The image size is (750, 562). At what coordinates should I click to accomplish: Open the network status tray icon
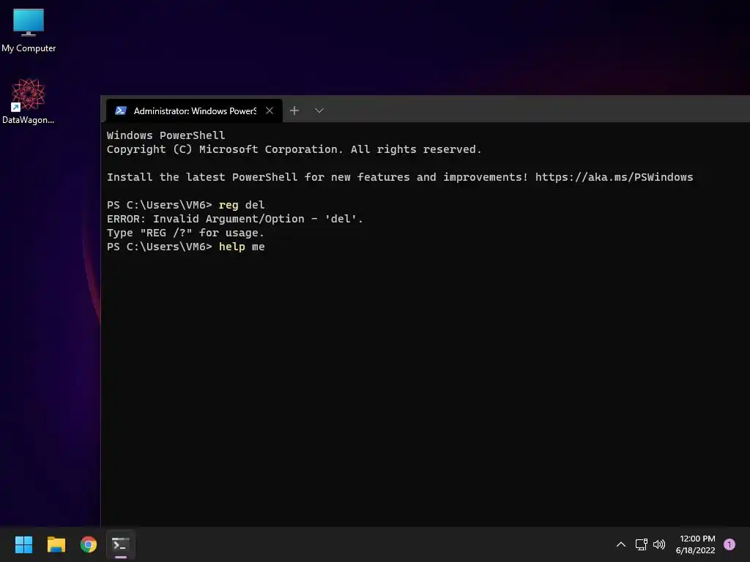tap(641, 544)
